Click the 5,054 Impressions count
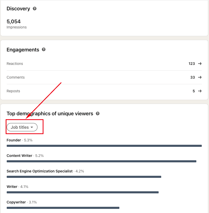209x213 pixels. point(13,21)
